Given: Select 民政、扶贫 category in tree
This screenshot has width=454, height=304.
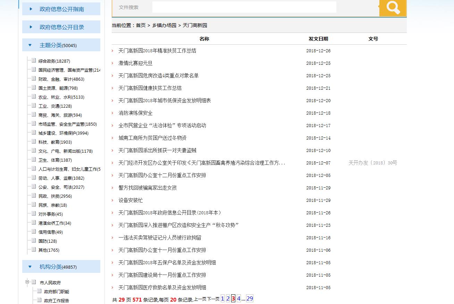Looking at the screenshot, I should click(x=55, y=196).
